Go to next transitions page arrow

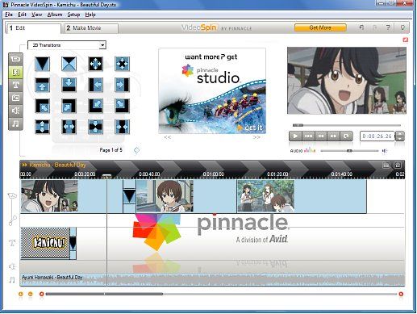pos(136,150)
